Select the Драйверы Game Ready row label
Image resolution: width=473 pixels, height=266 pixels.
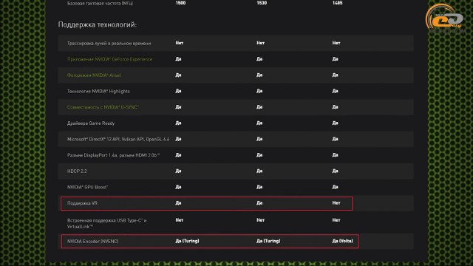pos(91,123)
